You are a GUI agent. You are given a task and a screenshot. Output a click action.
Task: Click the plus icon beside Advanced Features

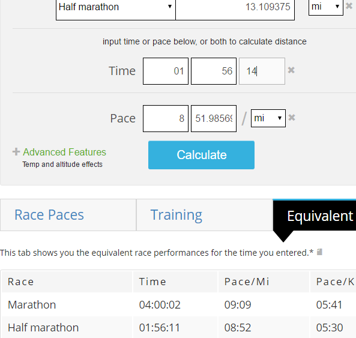pos(16,152)
